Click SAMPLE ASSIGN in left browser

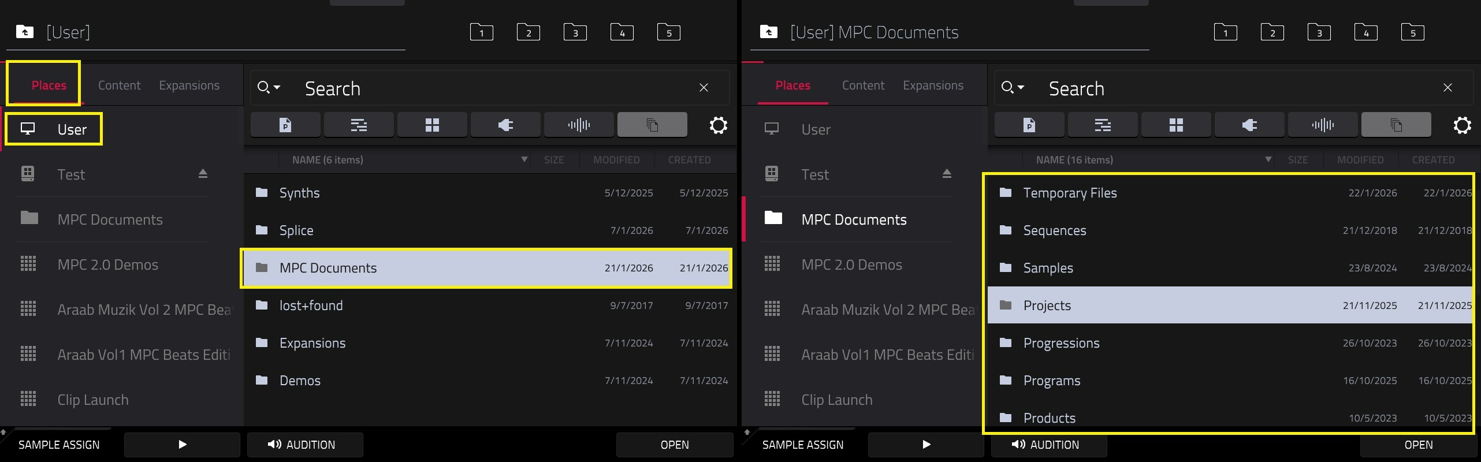(59, 445)
